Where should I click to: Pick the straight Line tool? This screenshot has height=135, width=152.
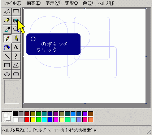click(x=7, y=56)
